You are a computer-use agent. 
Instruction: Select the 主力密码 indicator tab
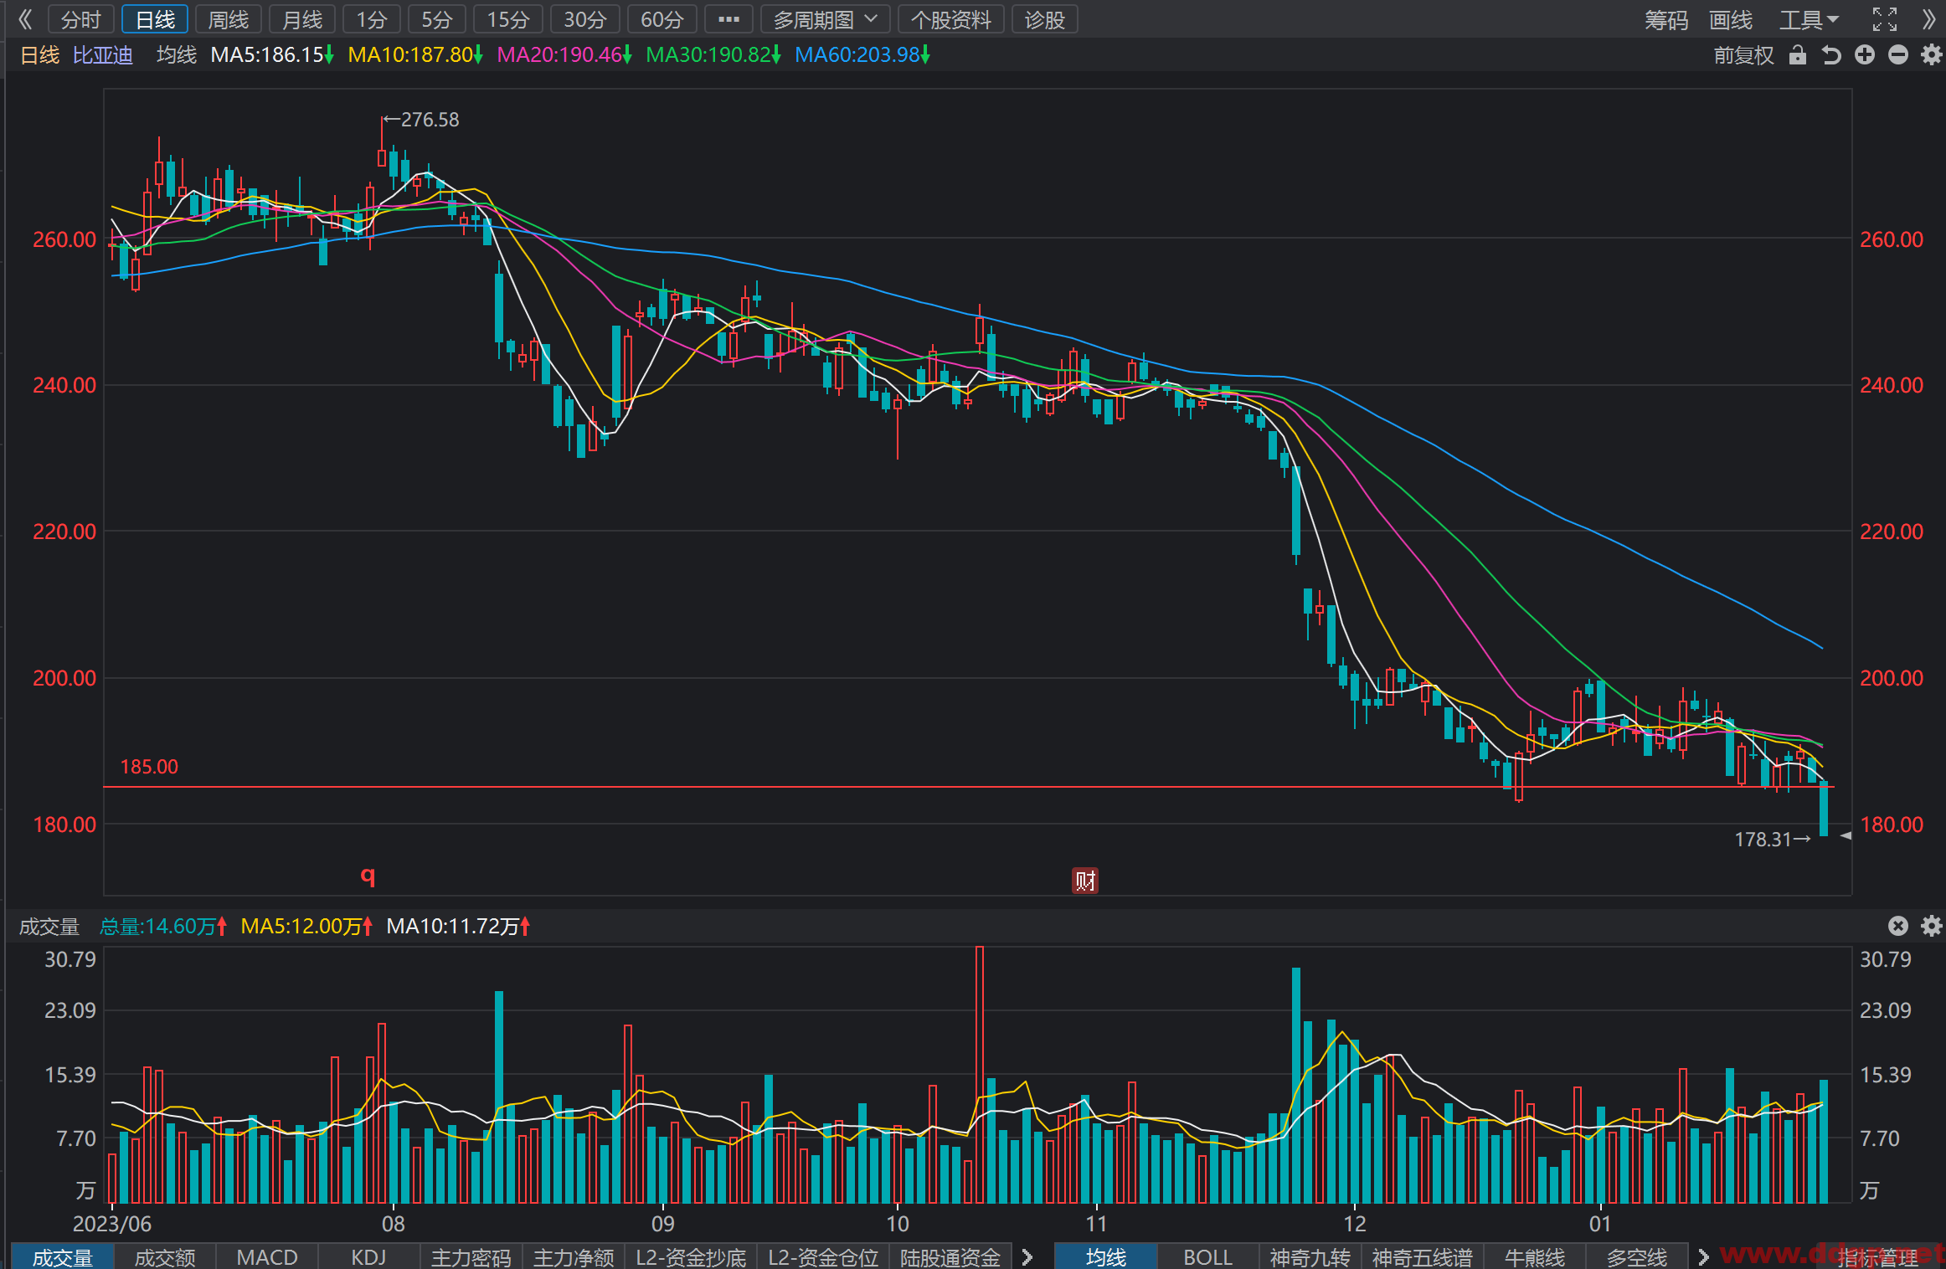click(471, 1256)
